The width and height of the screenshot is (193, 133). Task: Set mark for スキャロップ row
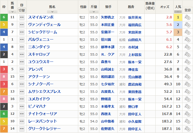pyautogui.click(x=22, y=55)
